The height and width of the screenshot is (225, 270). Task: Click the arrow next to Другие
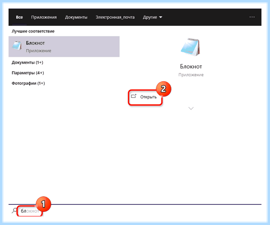(161, 17)
